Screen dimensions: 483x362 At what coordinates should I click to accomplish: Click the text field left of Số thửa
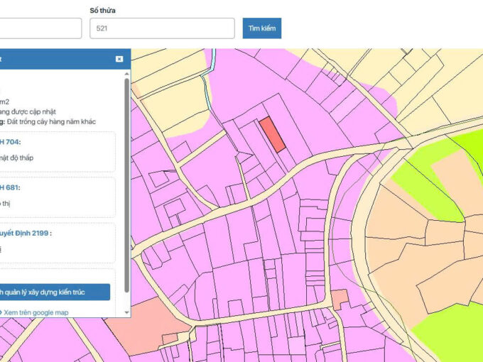40,28
